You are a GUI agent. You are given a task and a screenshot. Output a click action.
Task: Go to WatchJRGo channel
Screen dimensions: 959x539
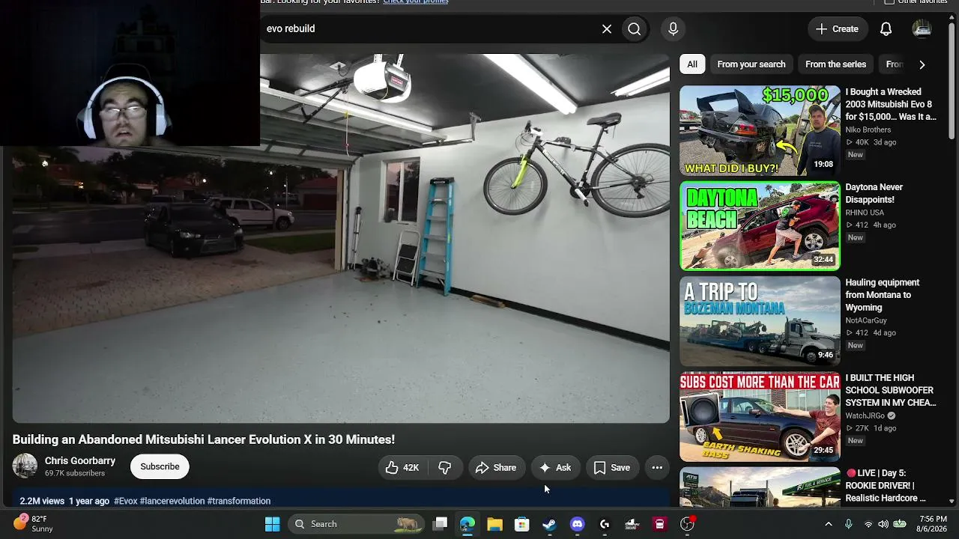pyautogui.click(x=865, y=415)
